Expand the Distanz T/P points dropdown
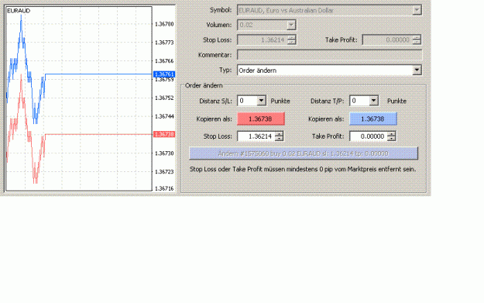 tap(373, 101)
